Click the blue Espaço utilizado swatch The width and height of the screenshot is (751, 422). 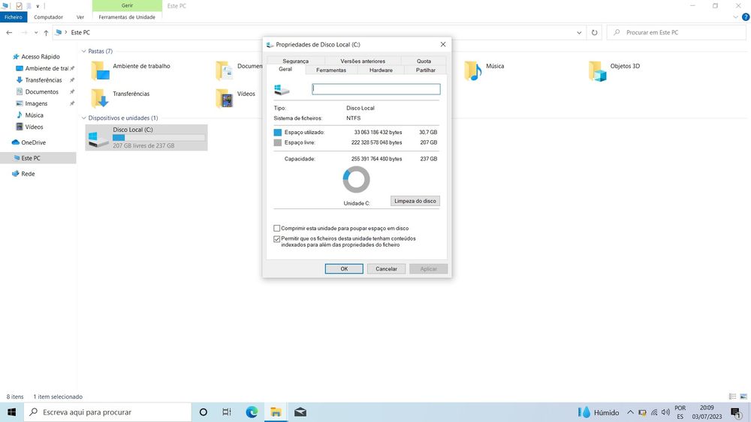(x=277, y=133)
